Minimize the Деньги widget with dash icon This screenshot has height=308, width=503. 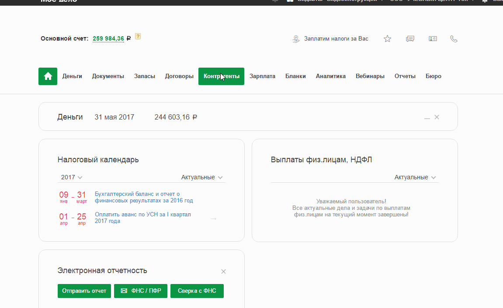tap(427, 118)
